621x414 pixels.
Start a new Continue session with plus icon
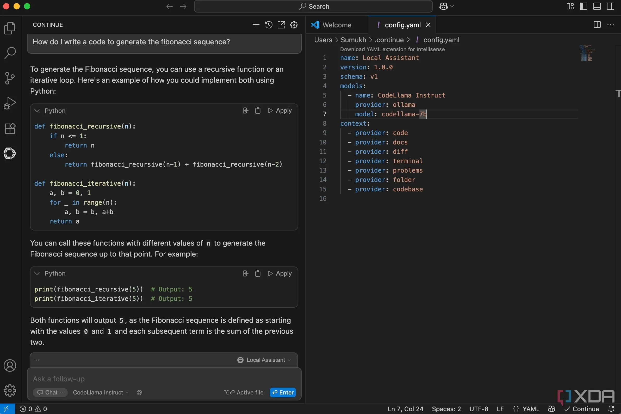[x=256, y=25]
